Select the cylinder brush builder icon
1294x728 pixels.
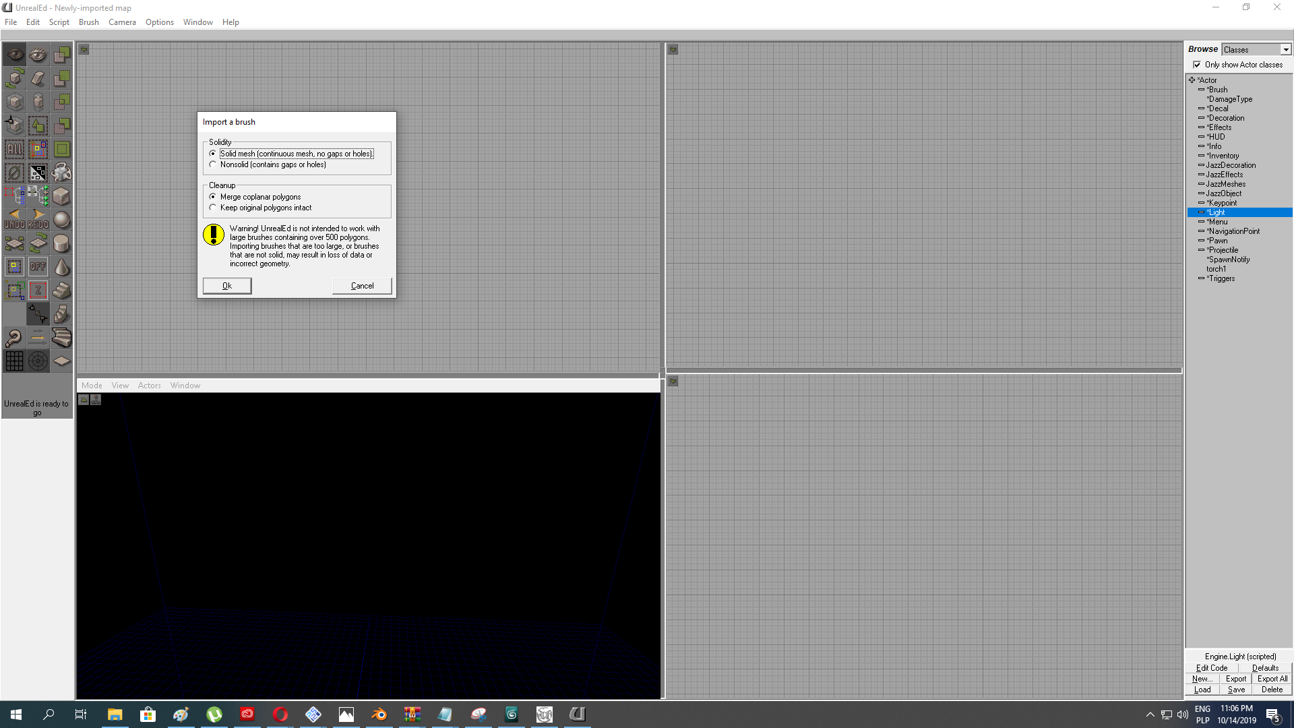point(61,243)
